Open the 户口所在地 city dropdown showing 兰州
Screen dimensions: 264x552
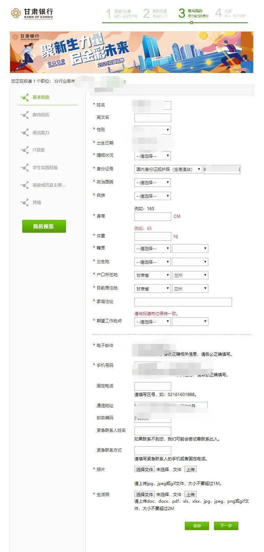[190, 275]
